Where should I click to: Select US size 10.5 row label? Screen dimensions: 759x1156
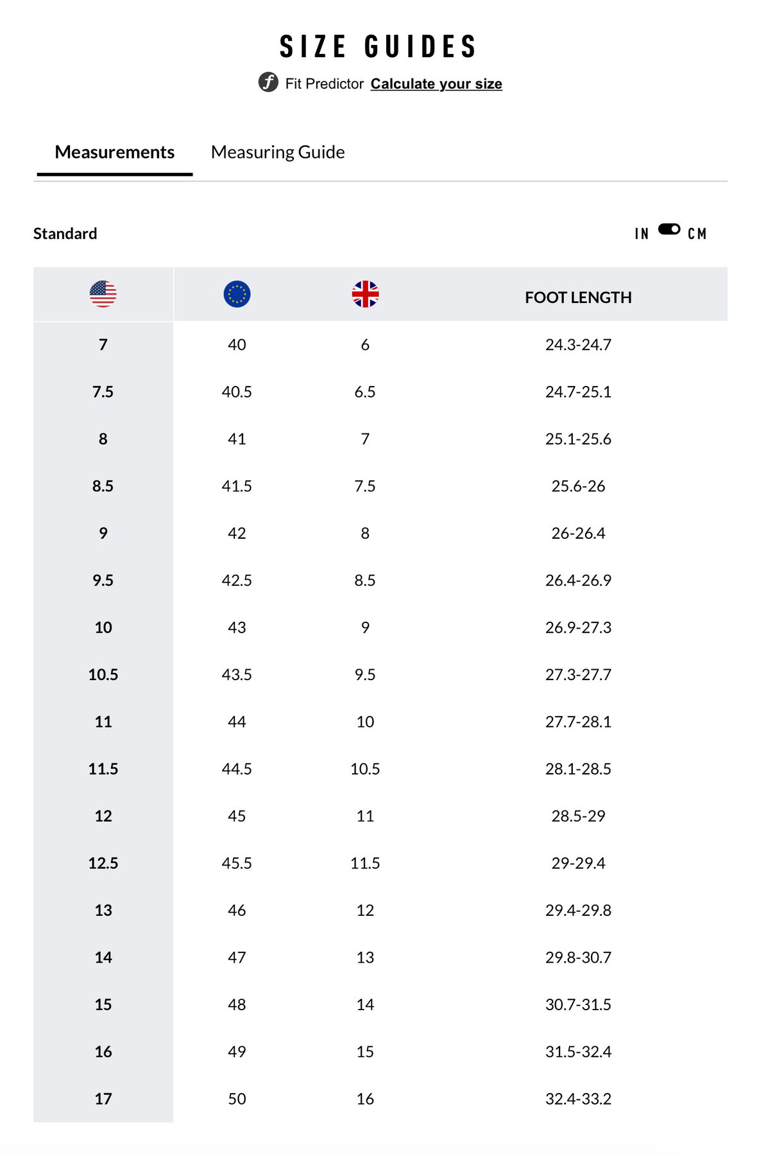pyautogui.click(x=103, y=674)
